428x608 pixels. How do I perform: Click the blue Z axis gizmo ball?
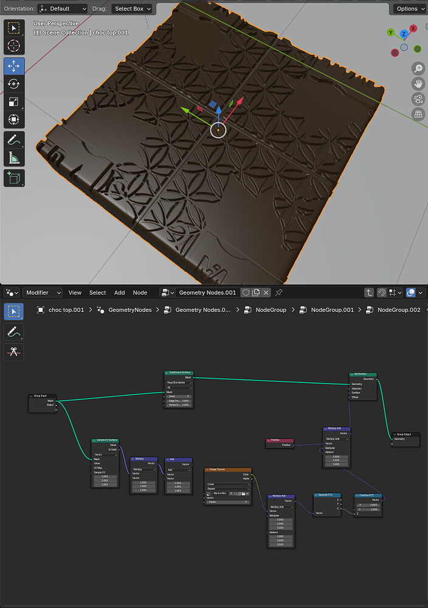[x=404, y=33]
